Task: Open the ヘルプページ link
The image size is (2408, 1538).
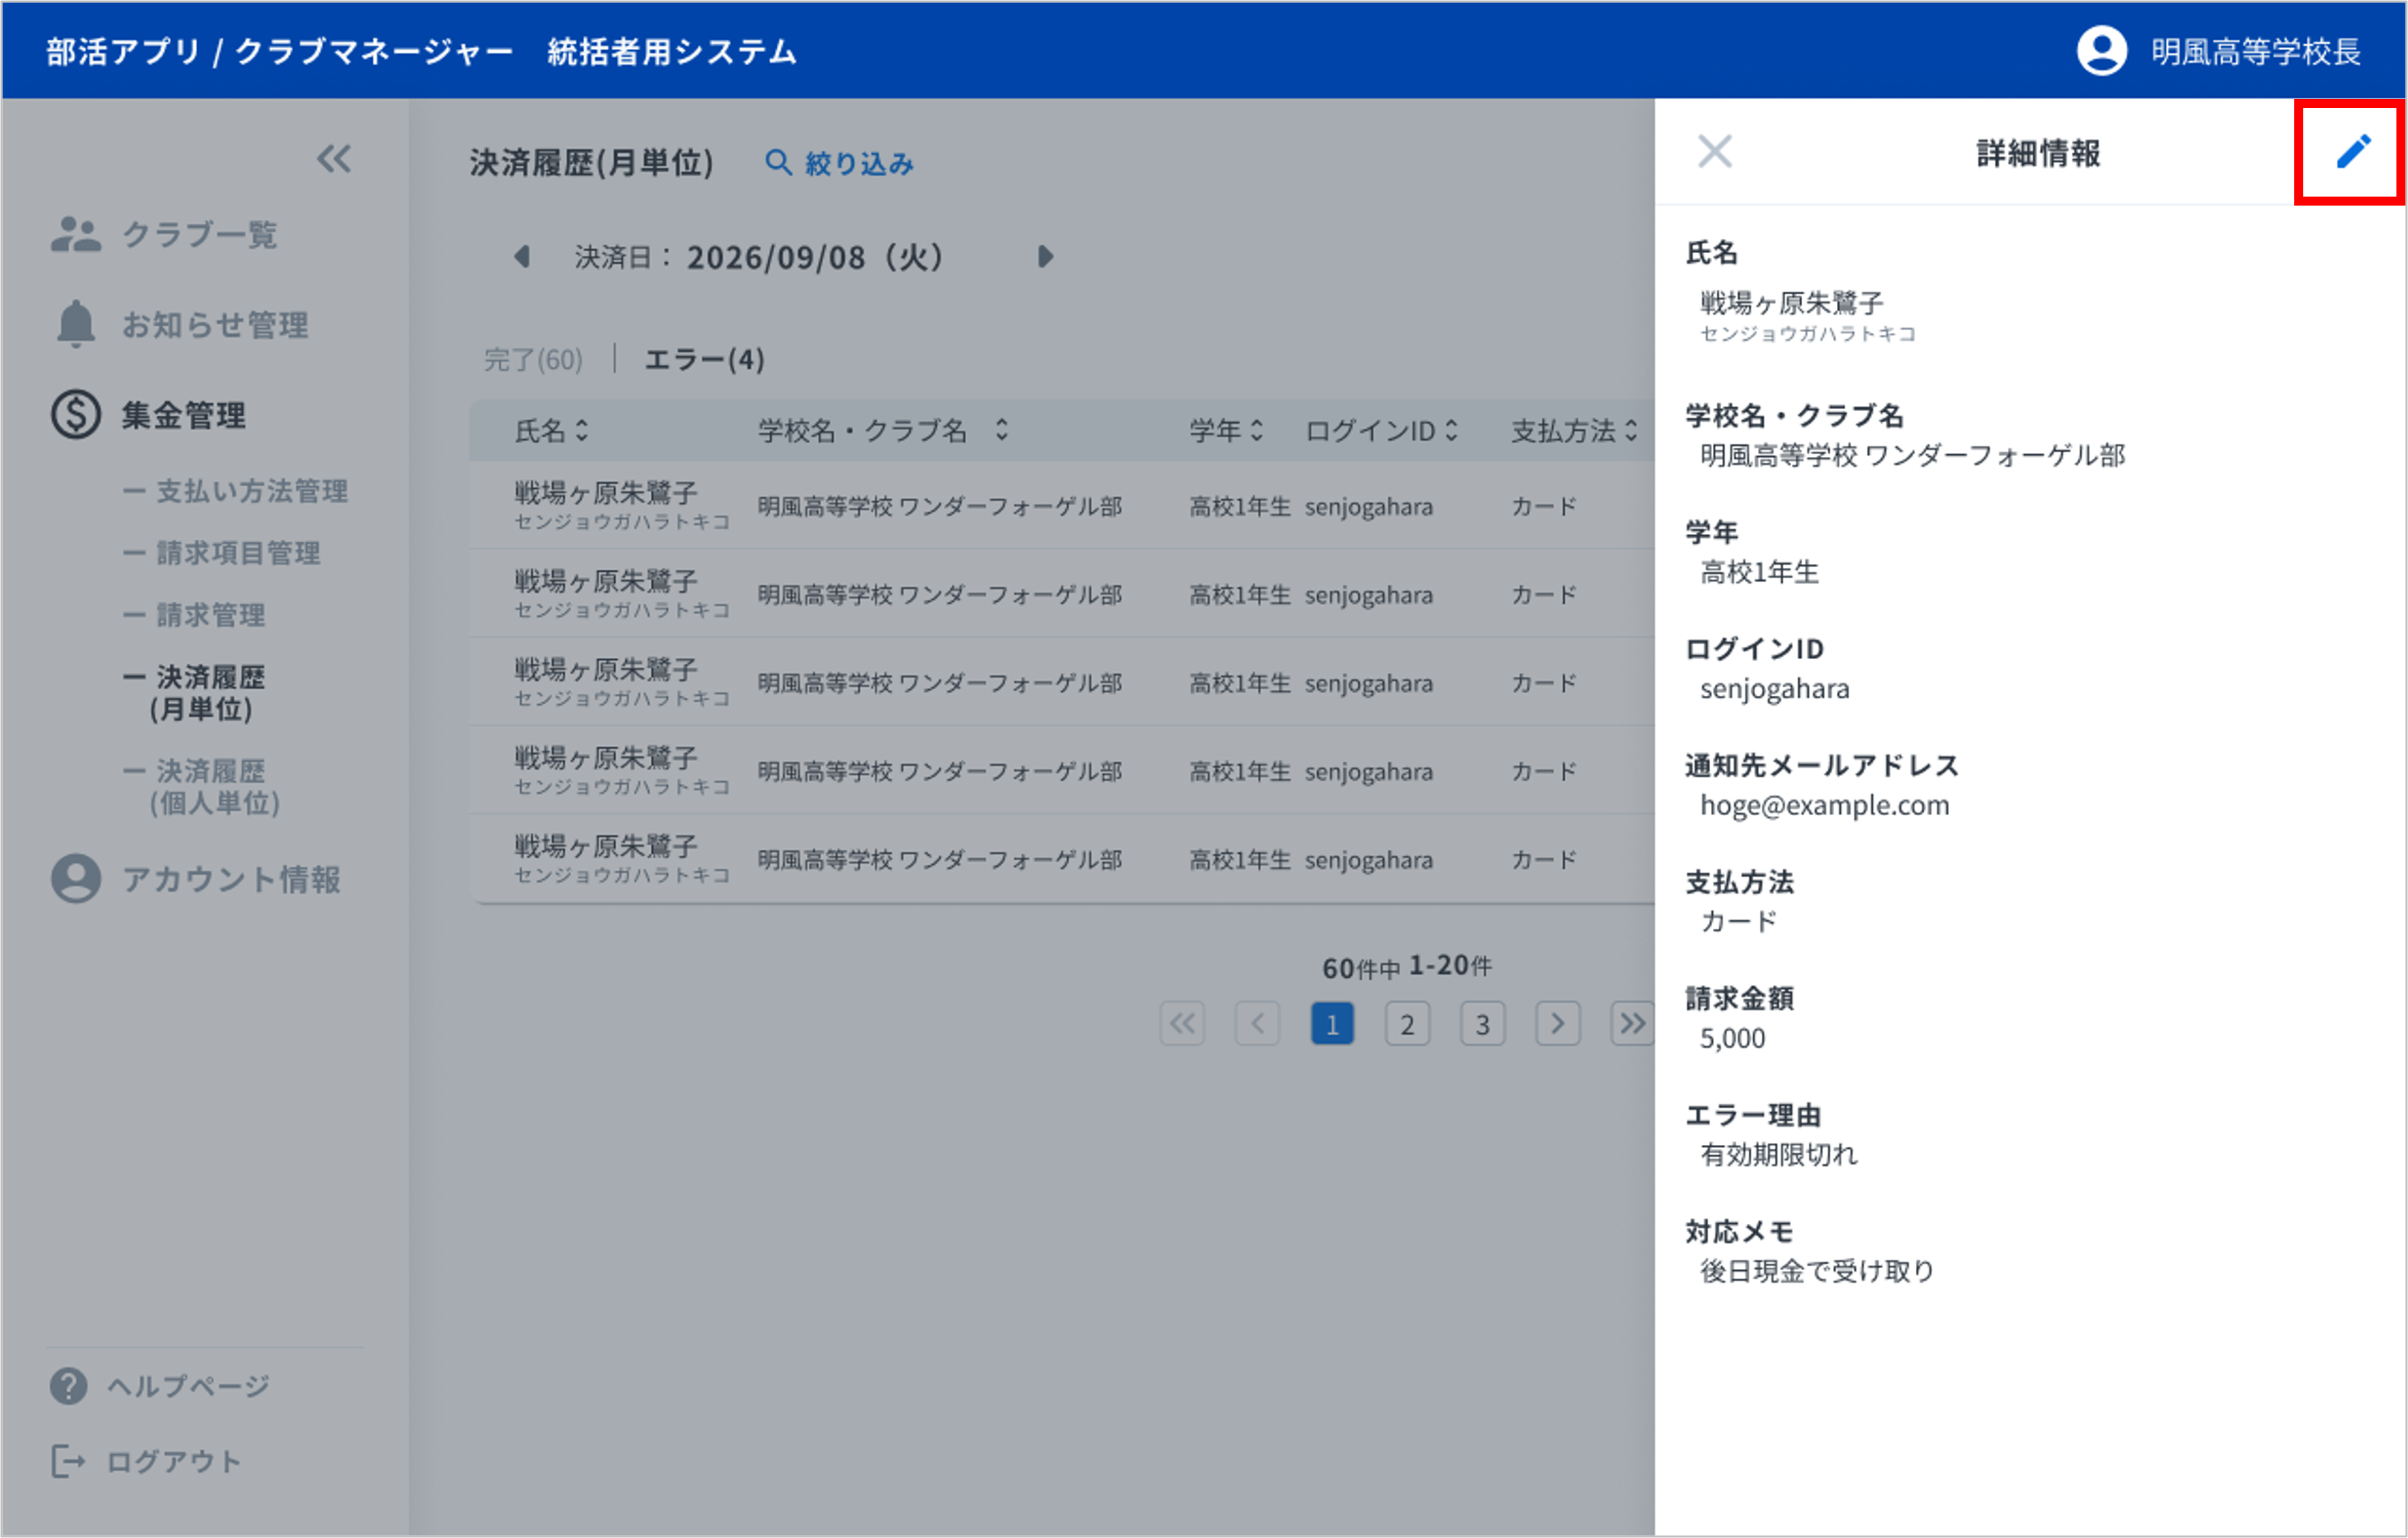Action: 188,1386
